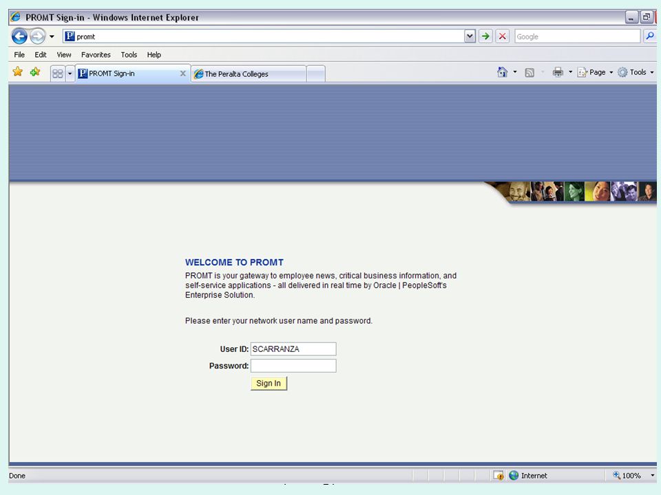The image size is (661, 495).
Task: Click the User ID field
Action: tap(293, 349)
